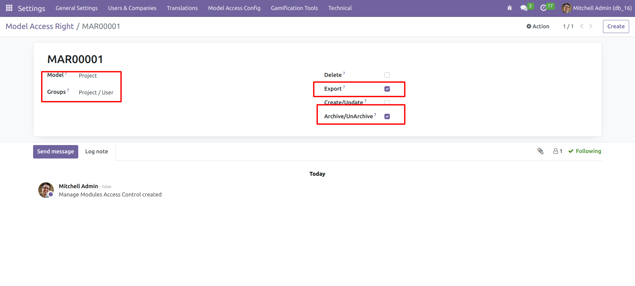The height and width of the screenshot is (286, 635).
Task: Open the attachments paperclip icon
Action: pyautogui.click(x=541, y=151)
